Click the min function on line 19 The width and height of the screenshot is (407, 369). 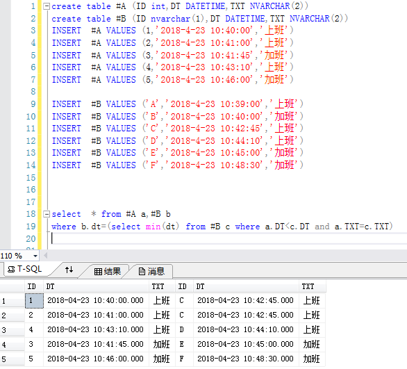pyautogui.click(x=153, y=227)
